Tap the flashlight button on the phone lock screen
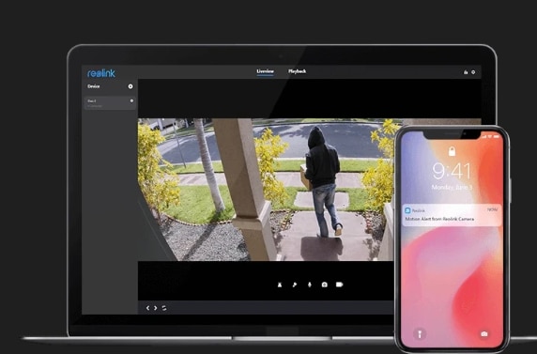The width and height of the screenshot is (537, 354). click(420, 333)
